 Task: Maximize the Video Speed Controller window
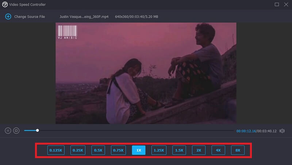pos(277,4)
